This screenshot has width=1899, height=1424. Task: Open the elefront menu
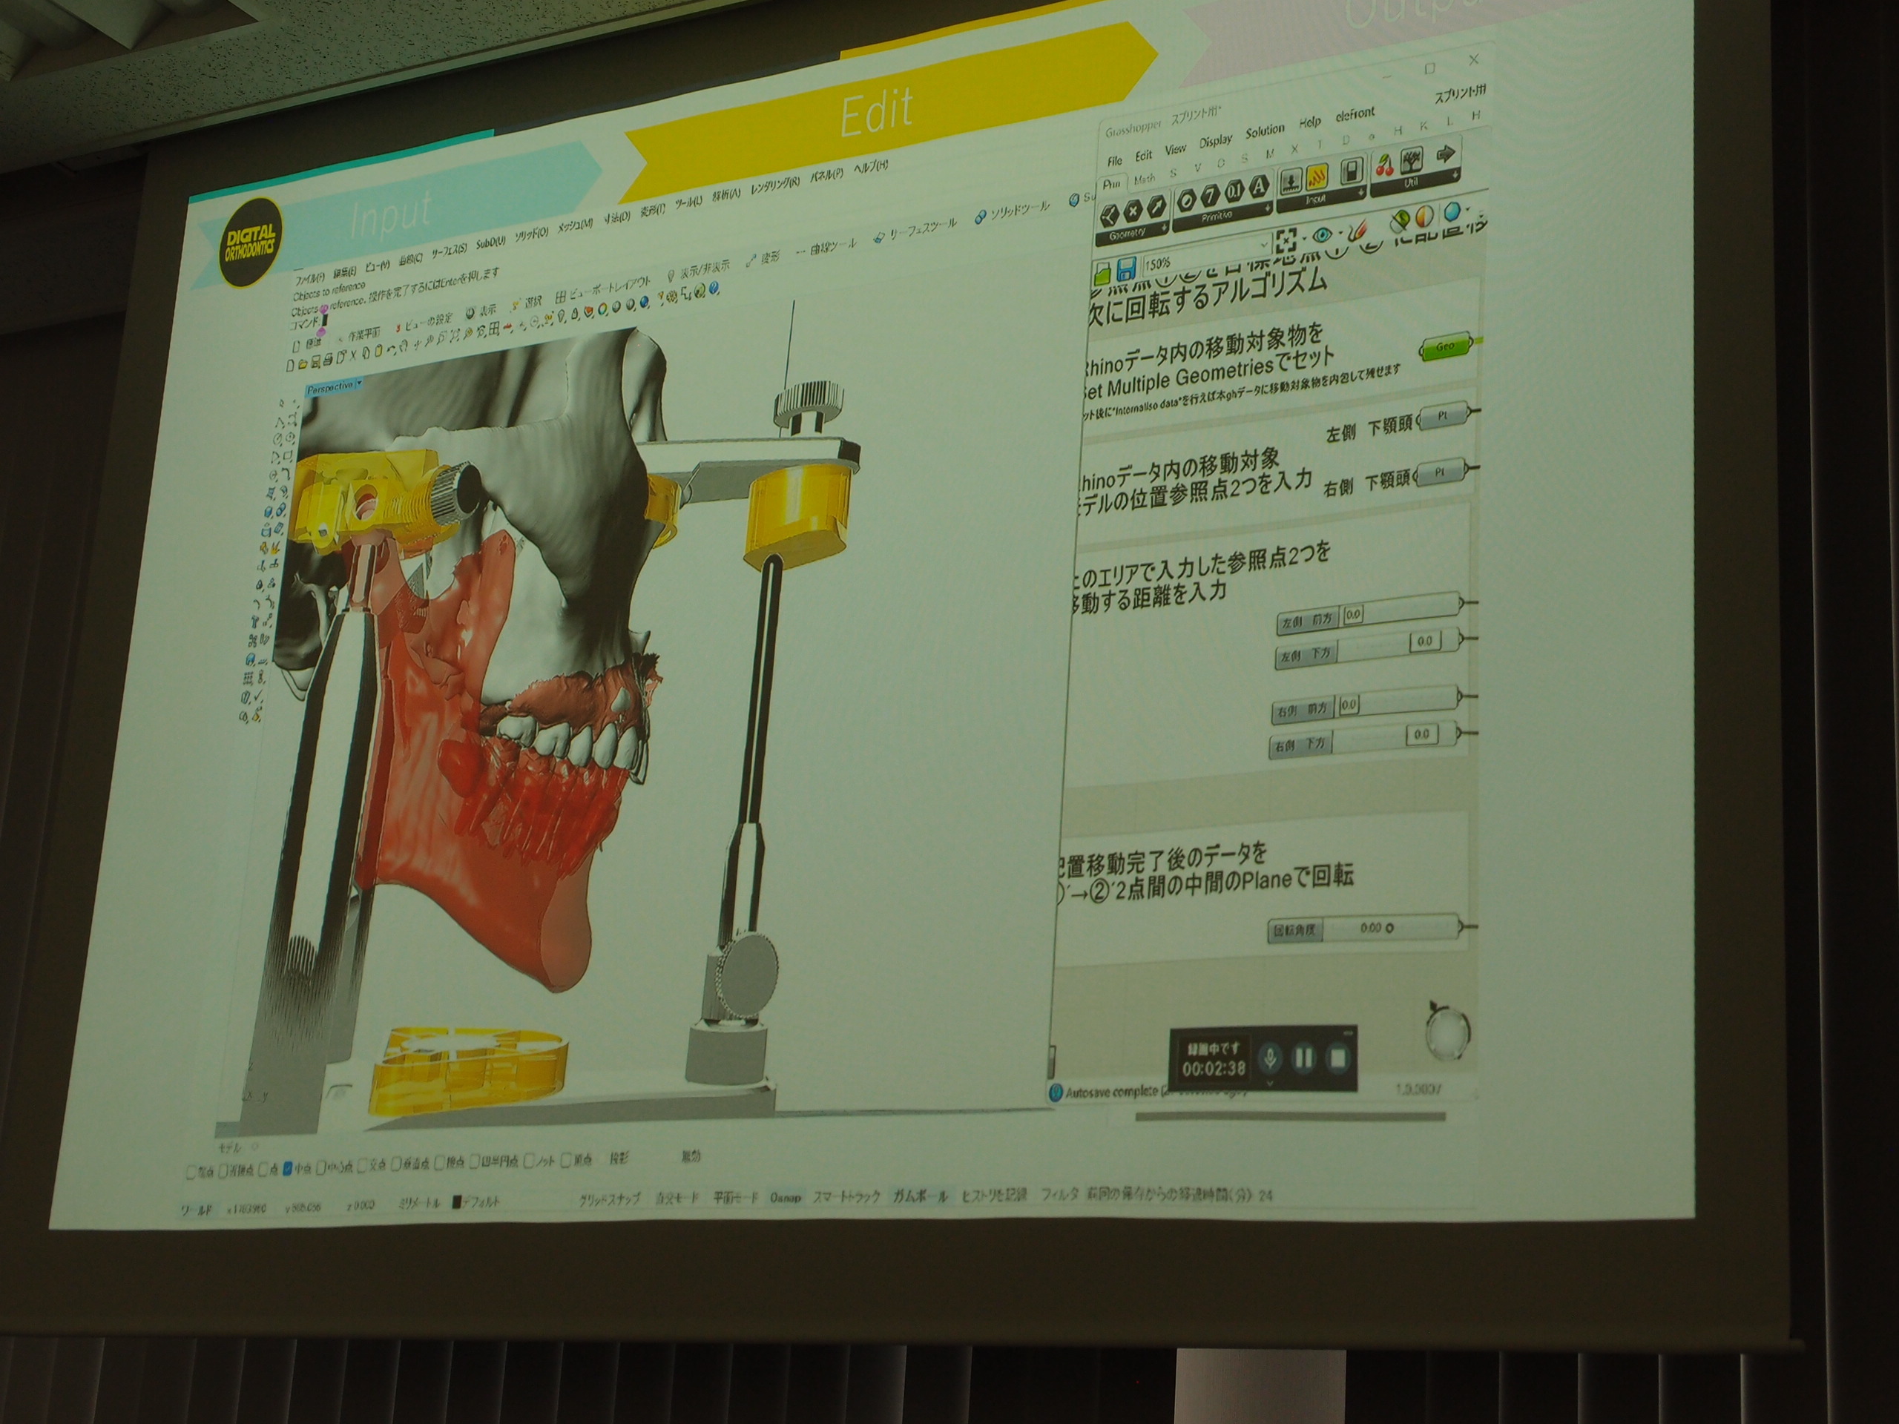pyautogui.click(x=1355, y=114)
